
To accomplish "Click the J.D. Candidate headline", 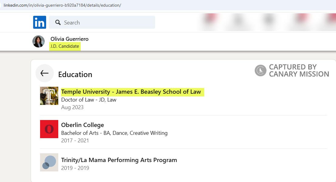I will point(65,46).
